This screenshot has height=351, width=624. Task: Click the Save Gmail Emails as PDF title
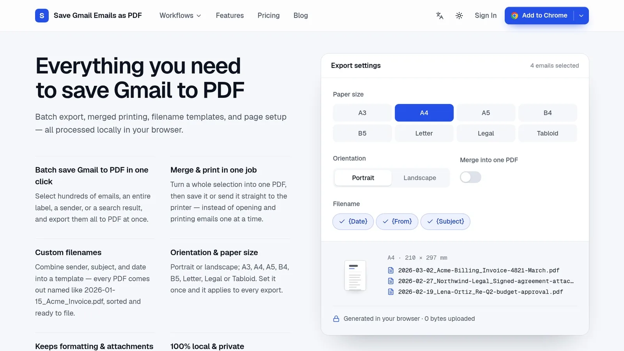(x=98, y=16)
